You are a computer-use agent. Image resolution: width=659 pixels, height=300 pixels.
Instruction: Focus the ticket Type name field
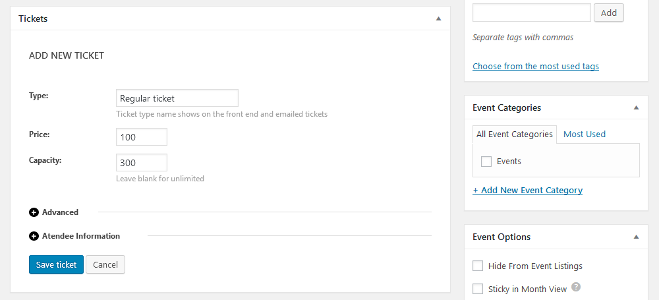coord(177,98)
